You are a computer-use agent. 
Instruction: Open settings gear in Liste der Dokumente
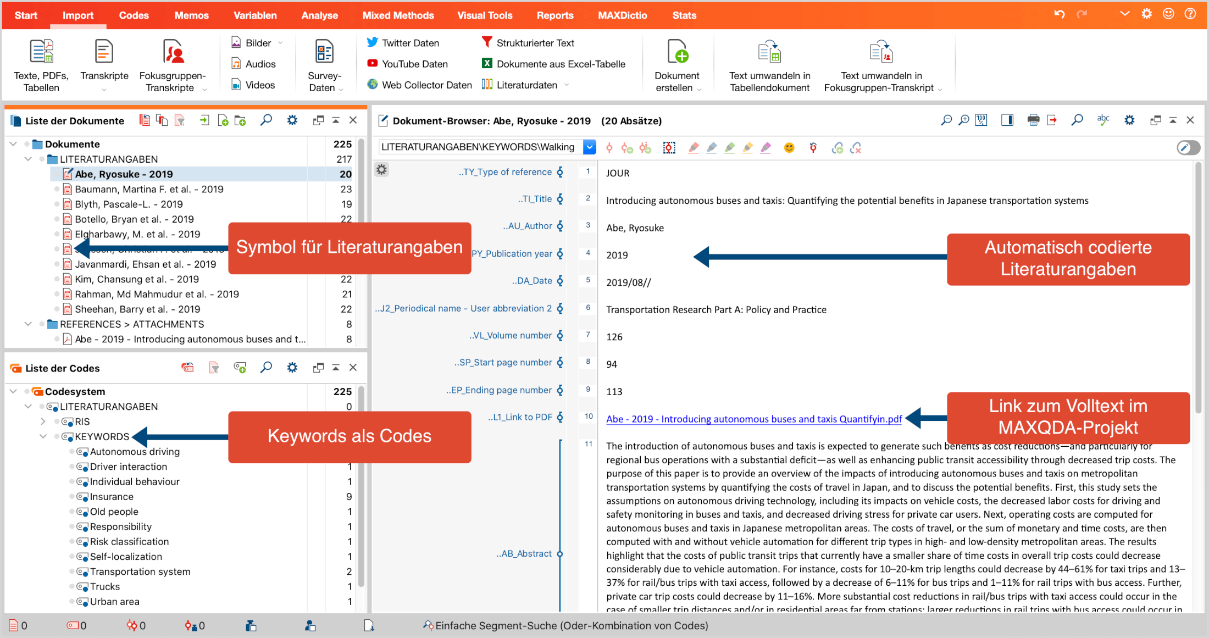(292, 120)
